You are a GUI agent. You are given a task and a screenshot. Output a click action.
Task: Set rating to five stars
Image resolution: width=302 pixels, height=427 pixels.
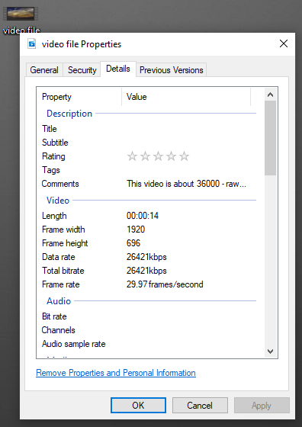pos(185,156)
